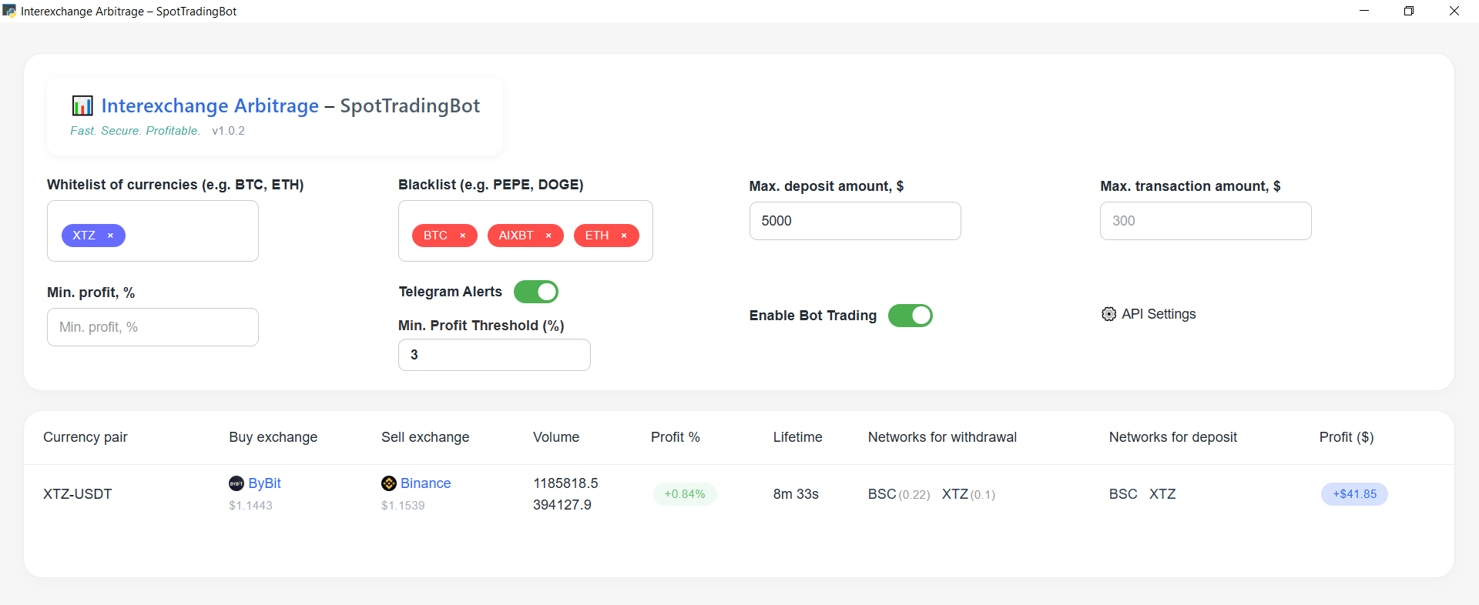
Task: Click the Min. Profit Threshold input
Action: pyautogui.click(x=495, y=355)
